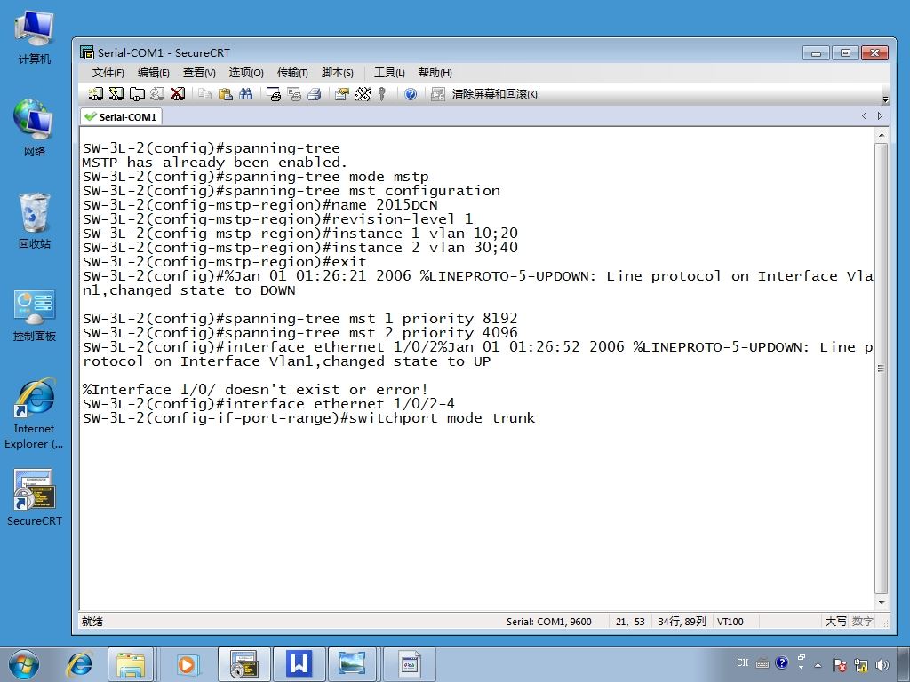Click the tab scroll right arrow
Image resolution: width=910 pixels, height=682 pixels.
(x=880, y=116)
